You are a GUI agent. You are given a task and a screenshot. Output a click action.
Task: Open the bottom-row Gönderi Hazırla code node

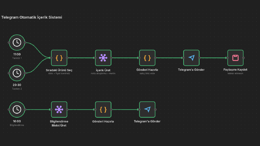(x=103, y=110)
